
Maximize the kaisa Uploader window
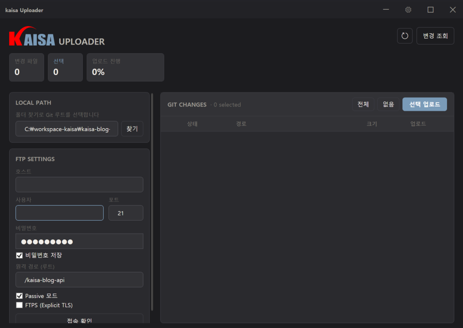point(431,10)
